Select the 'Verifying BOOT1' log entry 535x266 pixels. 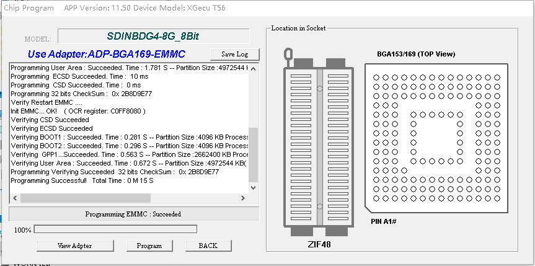[124, 137]
